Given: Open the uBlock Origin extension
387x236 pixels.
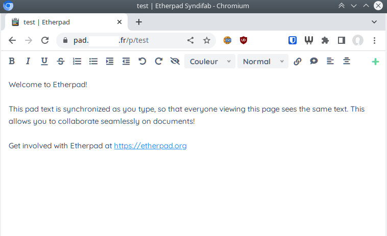Looking at the screenshot, I should pos(244,40).
